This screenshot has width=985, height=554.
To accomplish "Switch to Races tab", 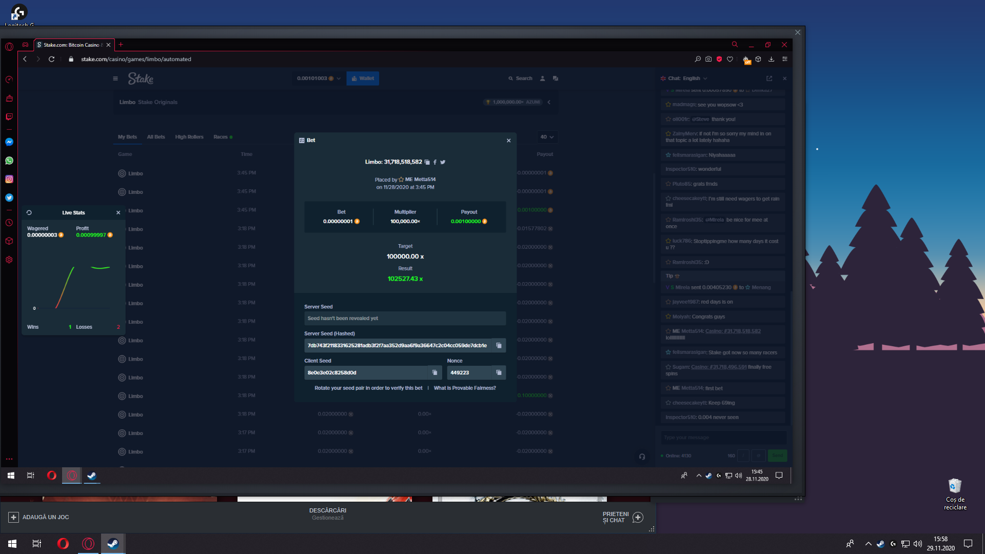I will (223, 137).
